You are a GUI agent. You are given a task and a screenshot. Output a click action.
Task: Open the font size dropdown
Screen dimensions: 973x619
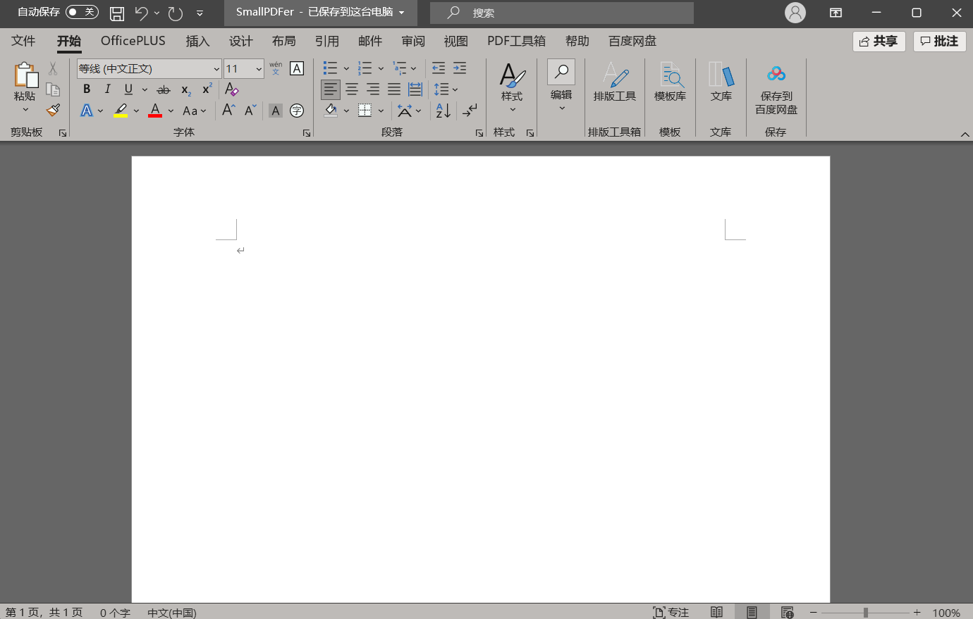click(259, 69)
